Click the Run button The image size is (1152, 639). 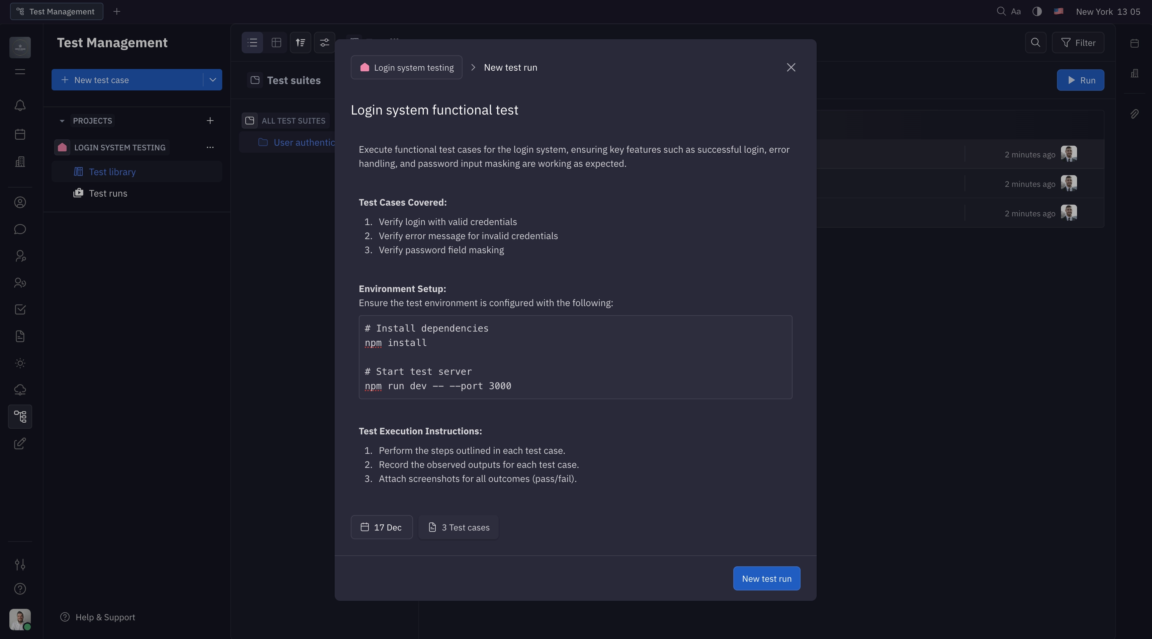coord(1081,80)
